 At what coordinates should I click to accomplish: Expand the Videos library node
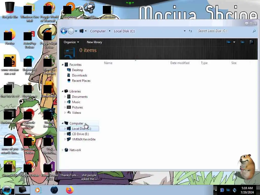pyautogui.click(x=65, y=112)
